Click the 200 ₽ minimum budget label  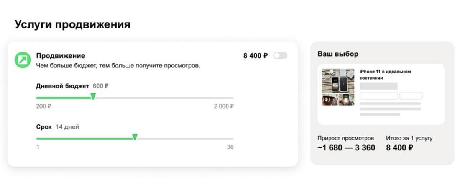(43, 106)
